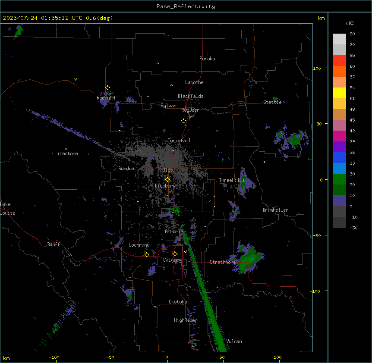The image size is (372, 363).
Task: Click the green echo cell east of Strathmore
Action: (x=249, y=260)
